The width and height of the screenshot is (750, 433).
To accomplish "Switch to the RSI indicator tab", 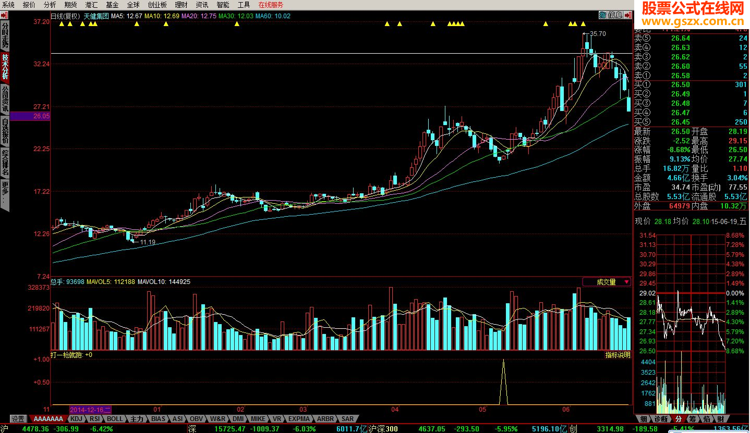I will pos(94,419).
